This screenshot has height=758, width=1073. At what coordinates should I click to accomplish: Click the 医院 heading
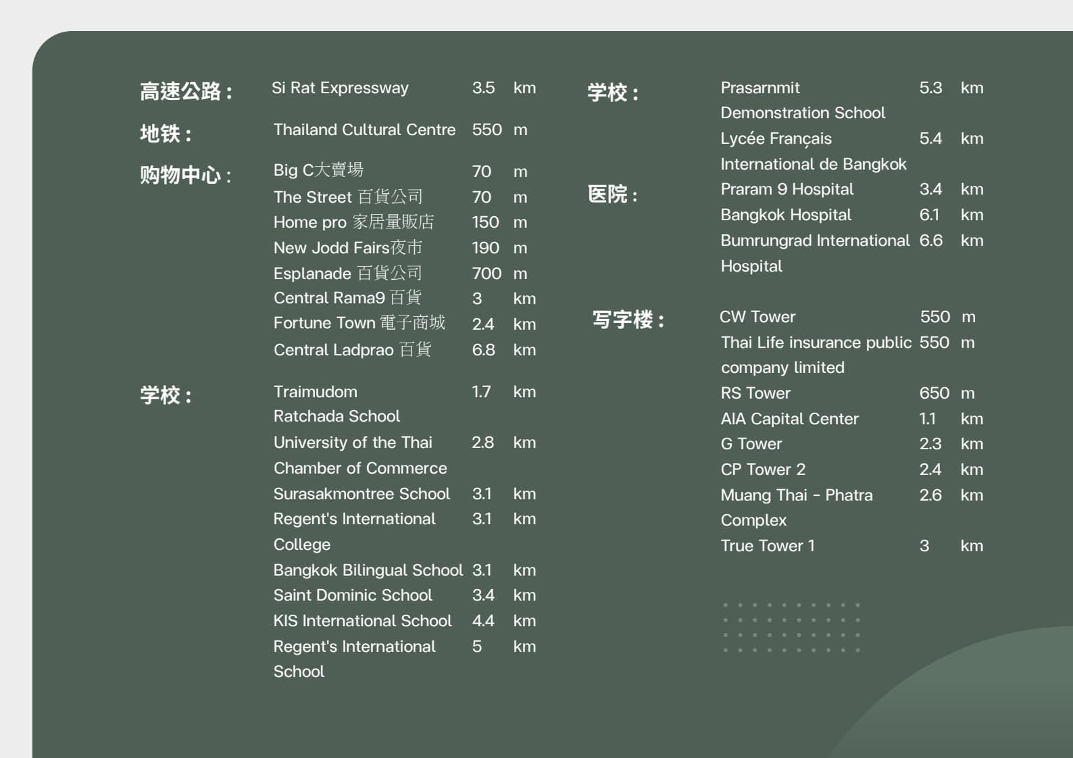tap(613, 195)
